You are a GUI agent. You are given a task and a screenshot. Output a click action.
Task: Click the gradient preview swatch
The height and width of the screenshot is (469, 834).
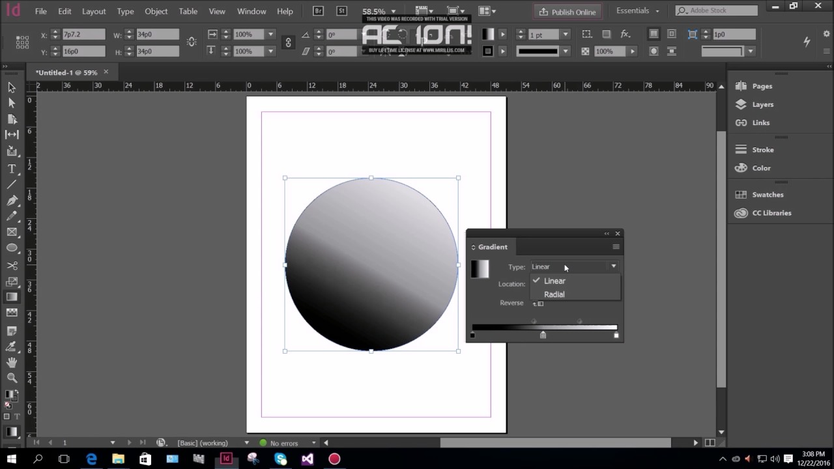[x=480, y=269]
